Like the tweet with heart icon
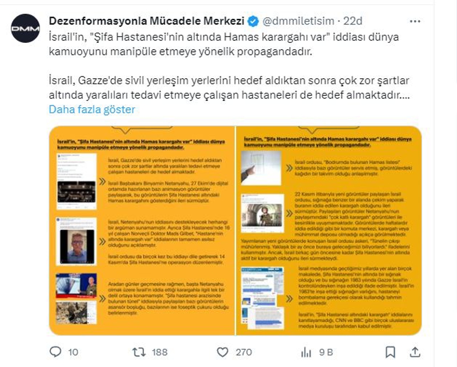 223,352
